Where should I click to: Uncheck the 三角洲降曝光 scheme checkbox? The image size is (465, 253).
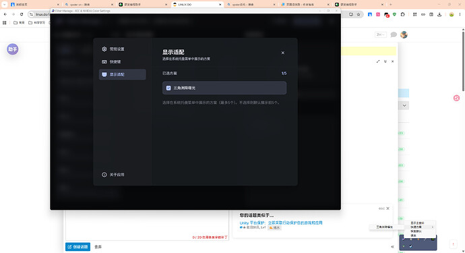pos(168,88)
